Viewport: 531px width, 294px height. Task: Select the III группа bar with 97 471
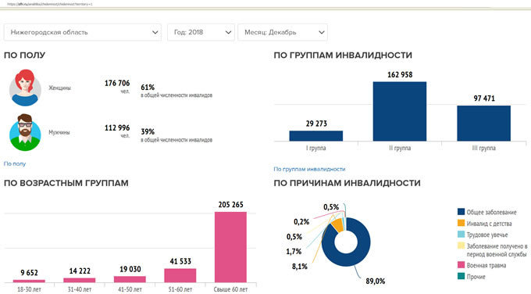483,123
